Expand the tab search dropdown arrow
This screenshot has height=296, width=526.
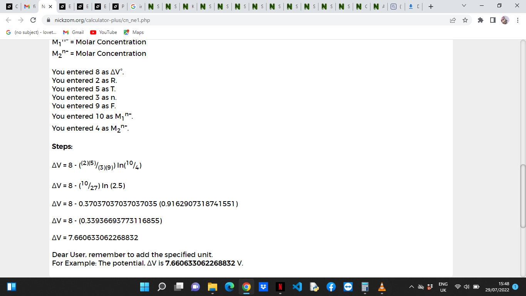tap(464, 6)
